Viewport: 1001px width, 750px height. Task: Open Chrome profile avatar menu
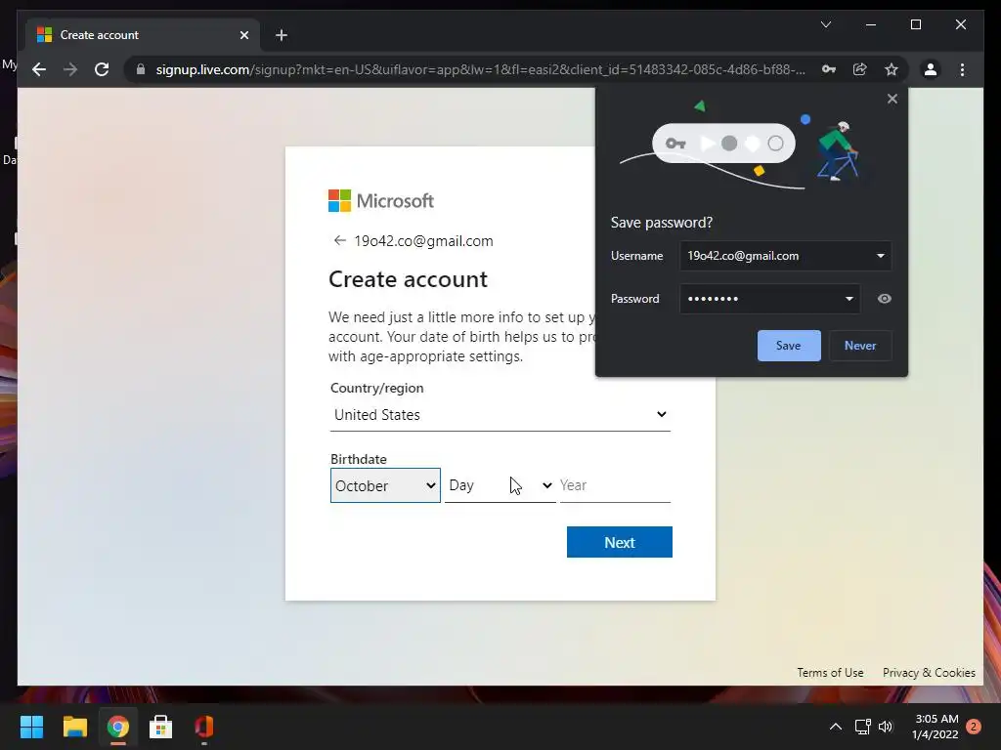(x=931, y=69)
